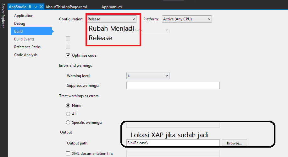Click the Suppress warnings input field
This screenshot has width=288, height=157.
pyautogui.click(x=173, y=86)
